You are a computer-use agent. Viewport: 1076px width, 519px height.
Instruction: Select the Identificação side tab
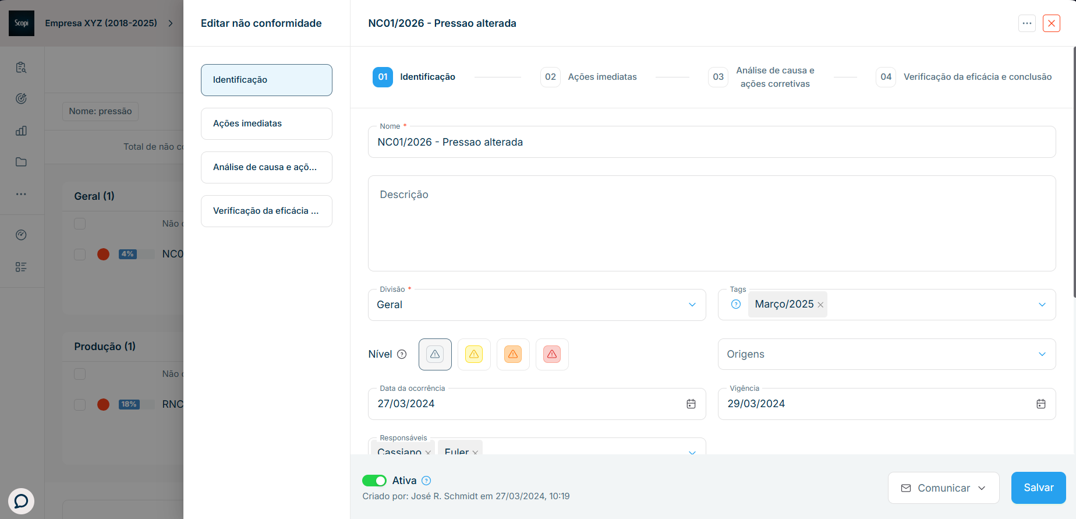tap(267, 80)
